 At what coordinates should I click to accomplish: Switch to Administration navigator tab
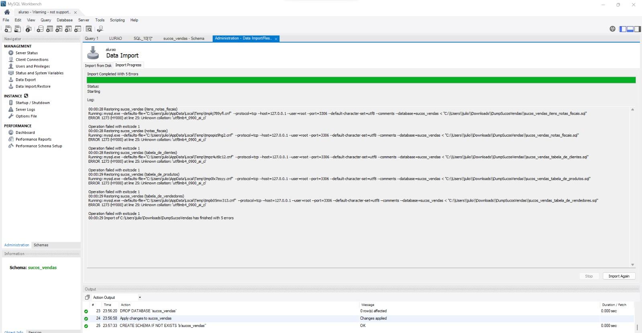point(16,245)
